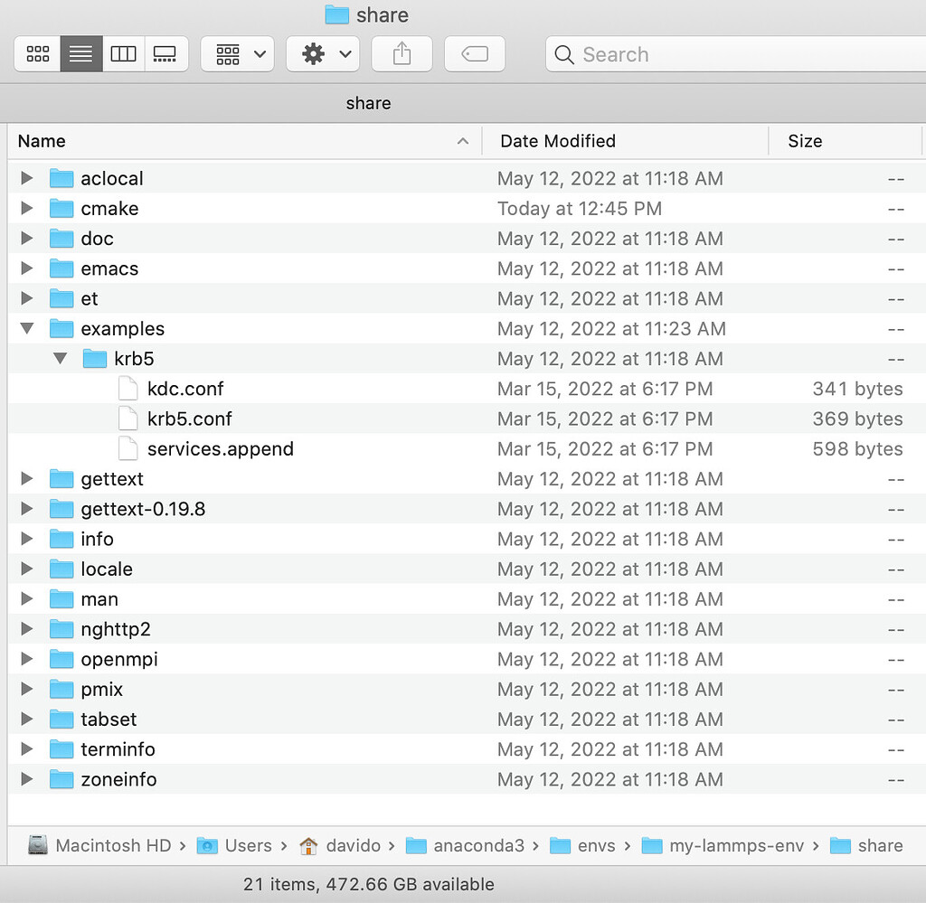Open the action gear menu
926x903 pixels.
coord(323,53)
